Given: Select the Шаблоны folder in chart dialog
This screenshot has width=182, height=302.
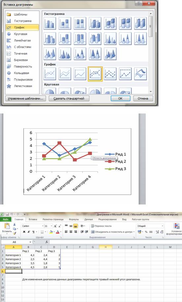Looking at the screenshot, I should click(x=20, y=15).
